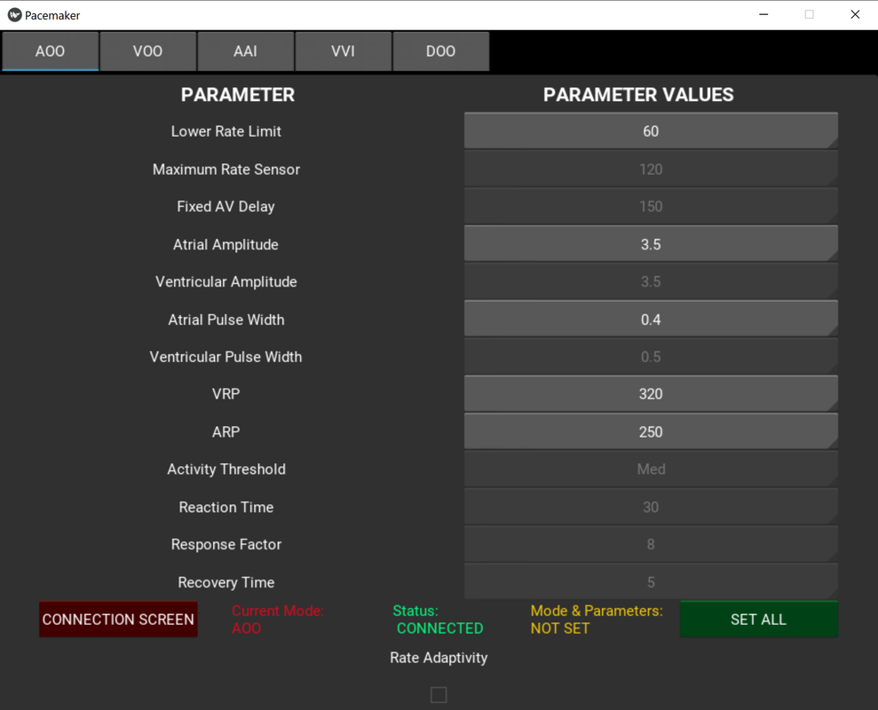Click the Status: CONNECTED indicator text
This screenshot has width=878, height=710.
(x=438, y=619)
